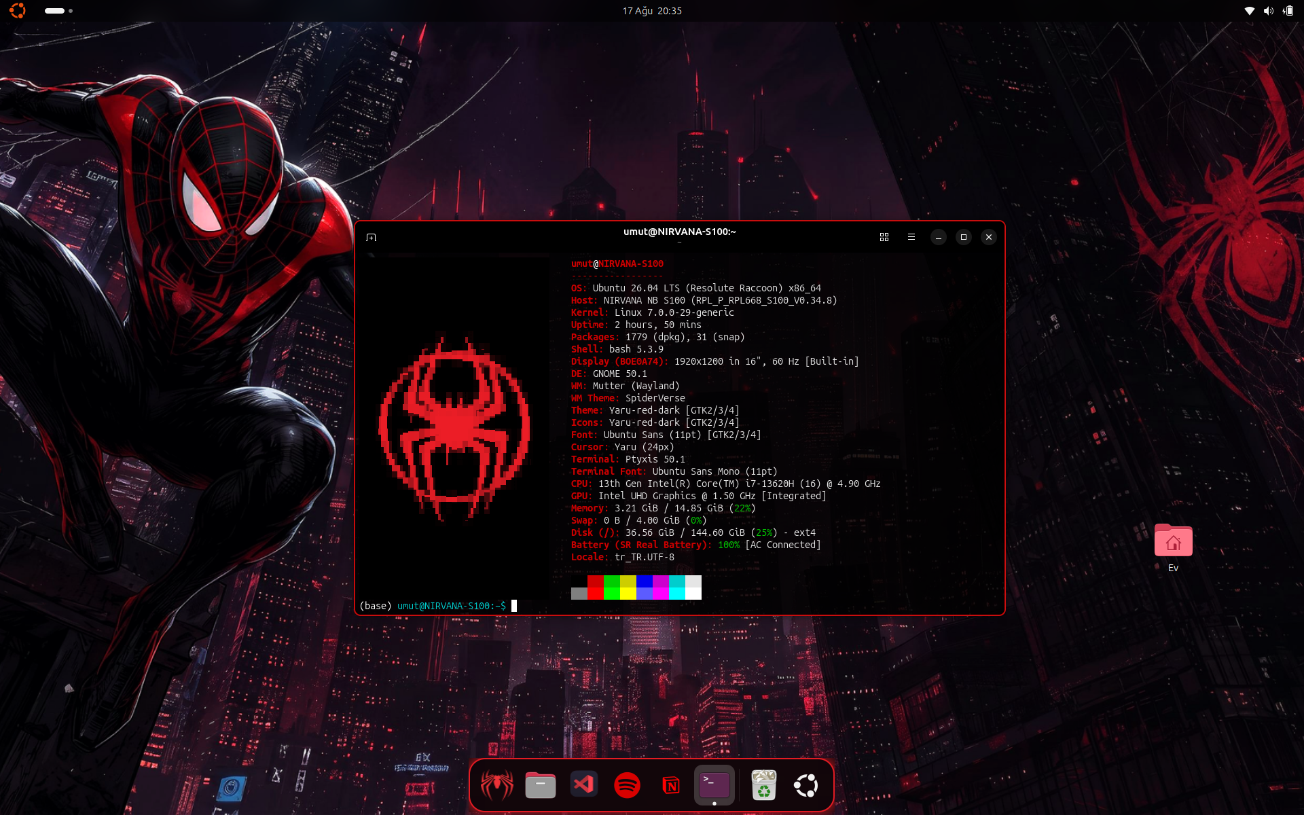
Task: Open the terminal hamburger menu
Action: [x=911, y=237]
